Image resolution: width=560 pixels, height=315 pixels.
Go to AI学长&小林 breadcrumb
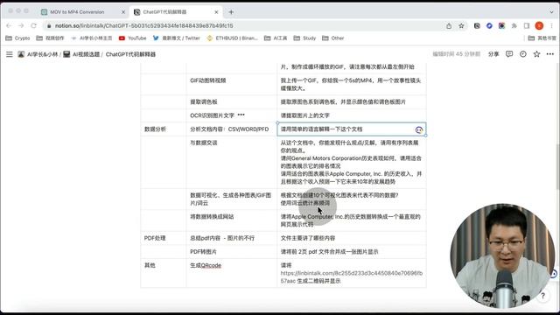pyautogui.click(x=38, y=54)
